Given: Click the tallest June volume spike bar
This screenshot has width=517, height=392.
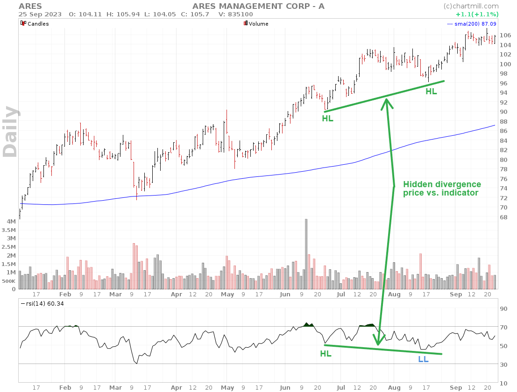Looking at the screenshot, I should tap(306, 254).
